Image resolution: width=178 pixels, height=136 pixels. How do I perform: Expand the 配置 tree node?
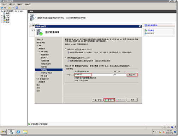[2, 20]
